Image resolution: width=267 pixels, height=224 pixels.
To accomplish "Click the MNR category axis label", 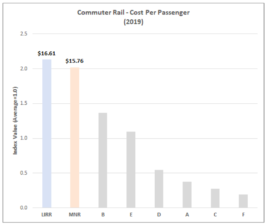I will point(75,215).
